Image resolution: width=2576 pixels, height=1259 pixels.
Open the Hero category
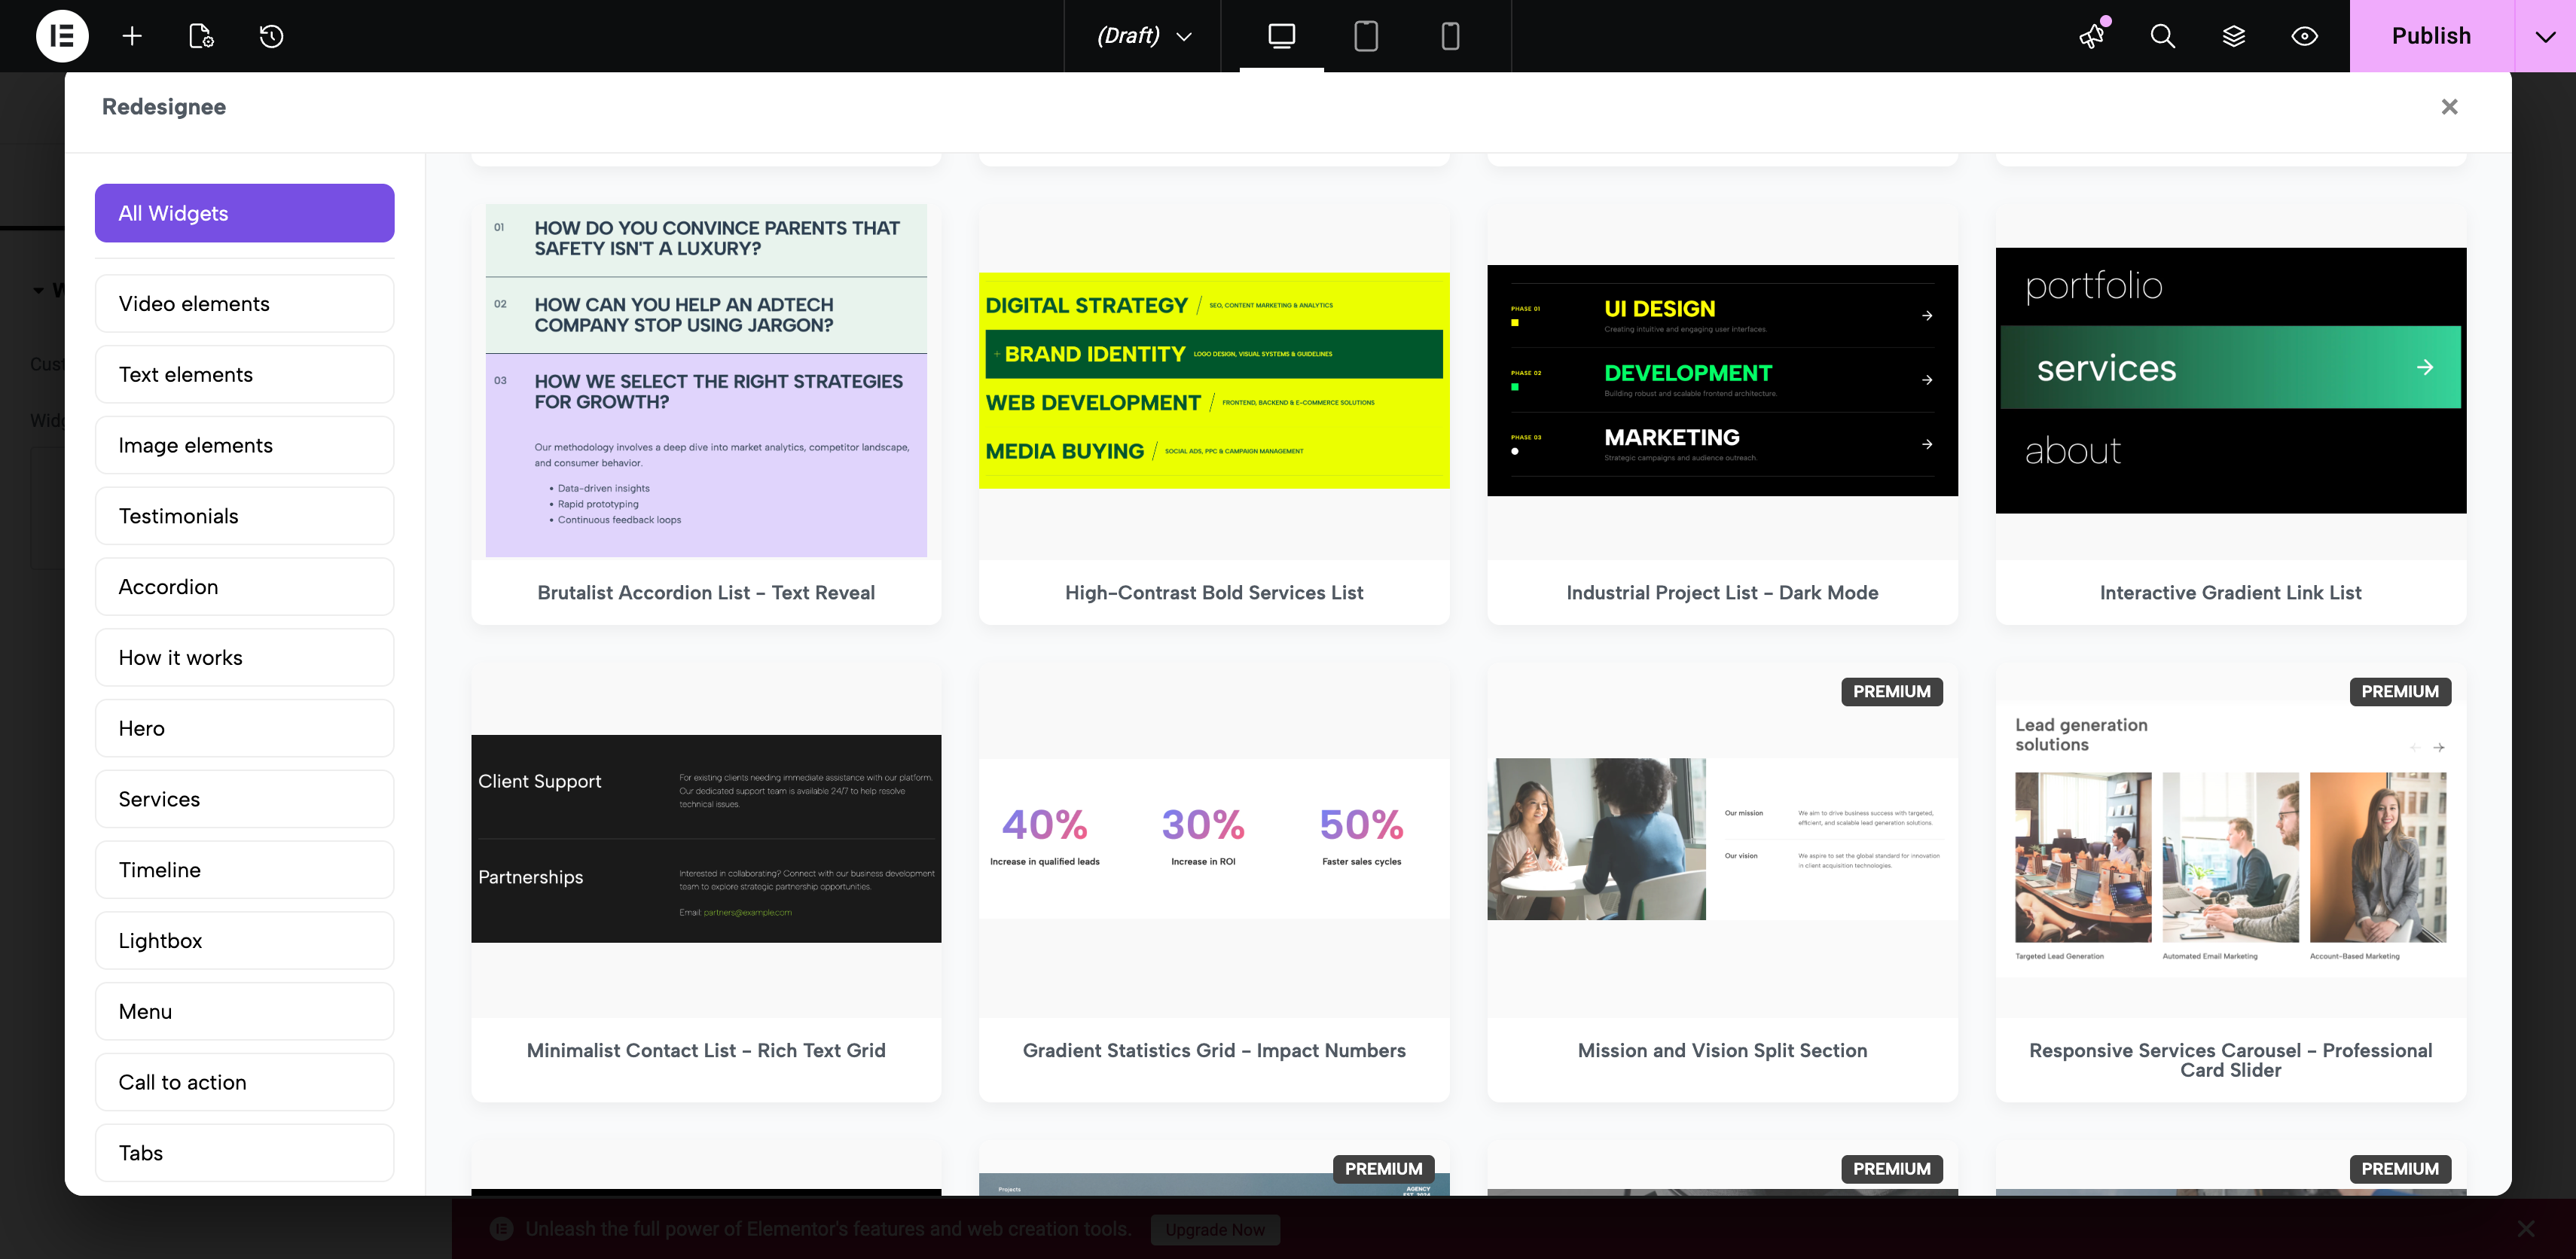coord(245,728)
